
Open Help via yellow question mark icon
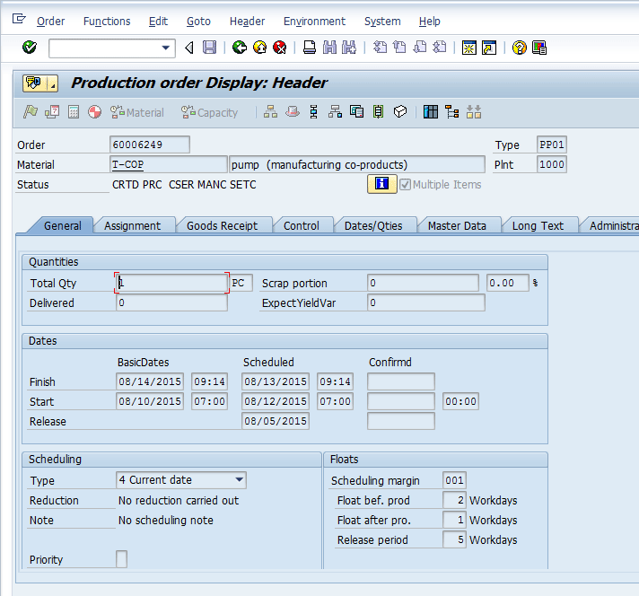point(519,48)
